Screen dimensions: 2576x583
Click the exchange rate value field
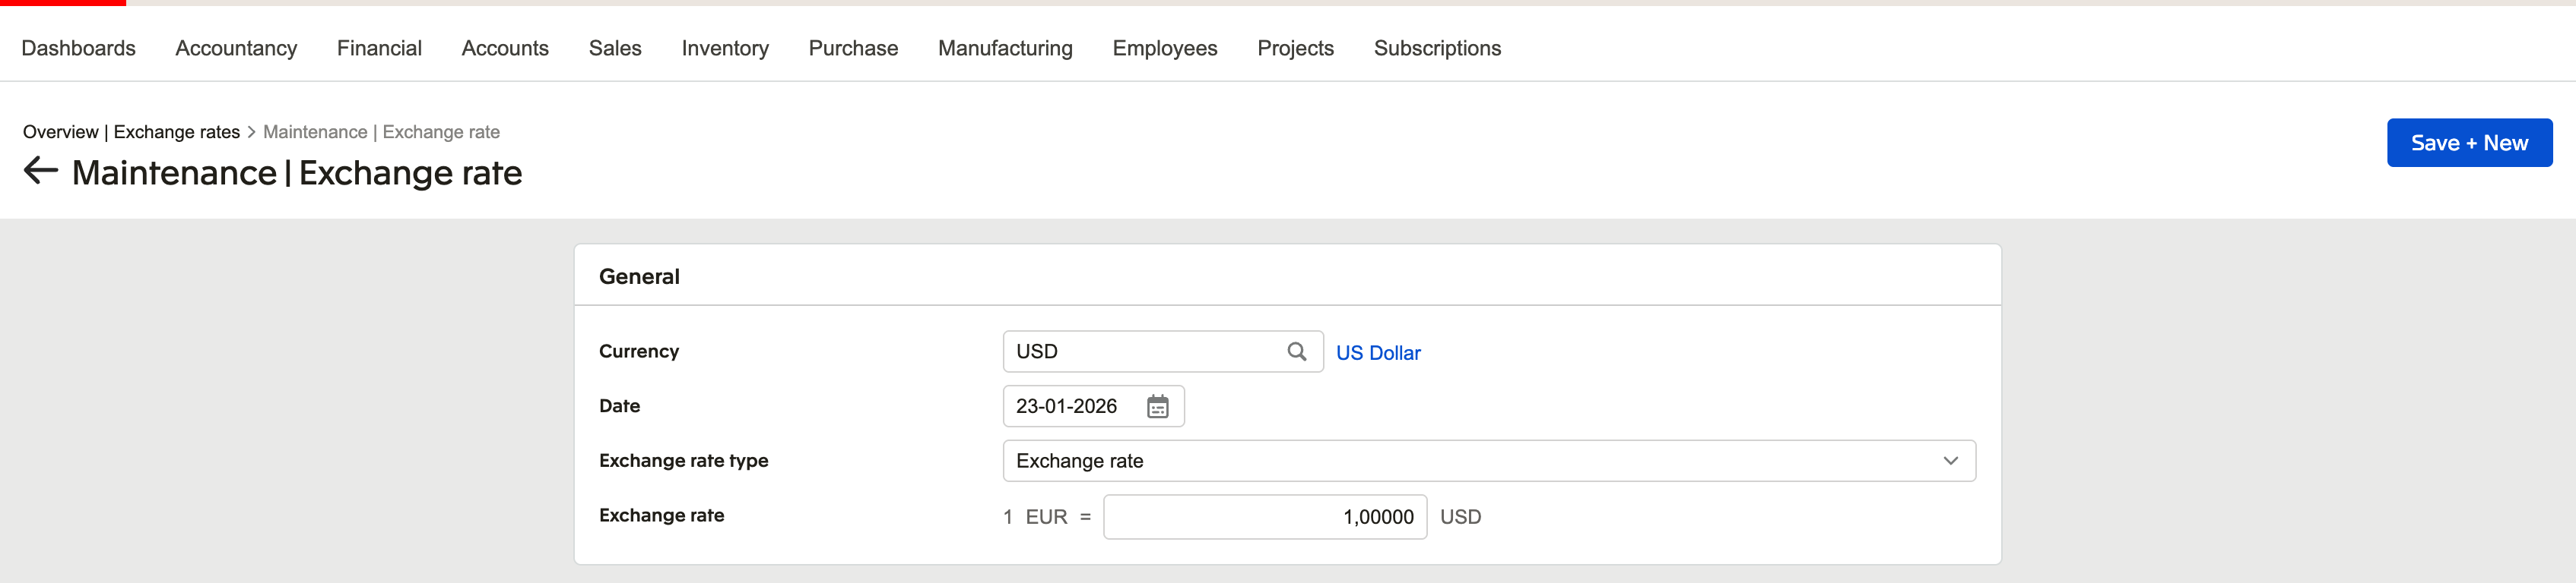(x=1264, y=517)
